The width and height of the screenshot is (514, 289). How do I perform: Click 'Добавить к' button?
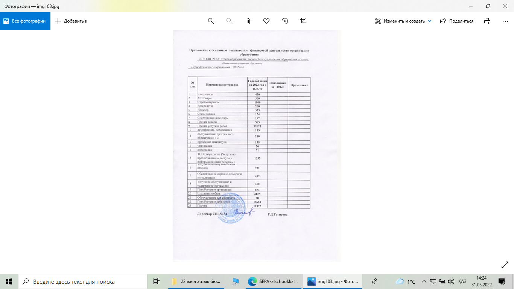[x=71, y=21]
